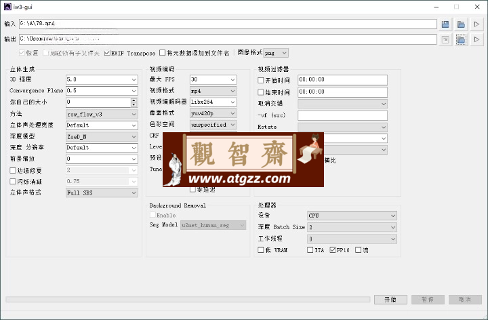Screen dimensions: 488x320
Task: Click the 取消 cancel button
Action: [x=465, y=300]
